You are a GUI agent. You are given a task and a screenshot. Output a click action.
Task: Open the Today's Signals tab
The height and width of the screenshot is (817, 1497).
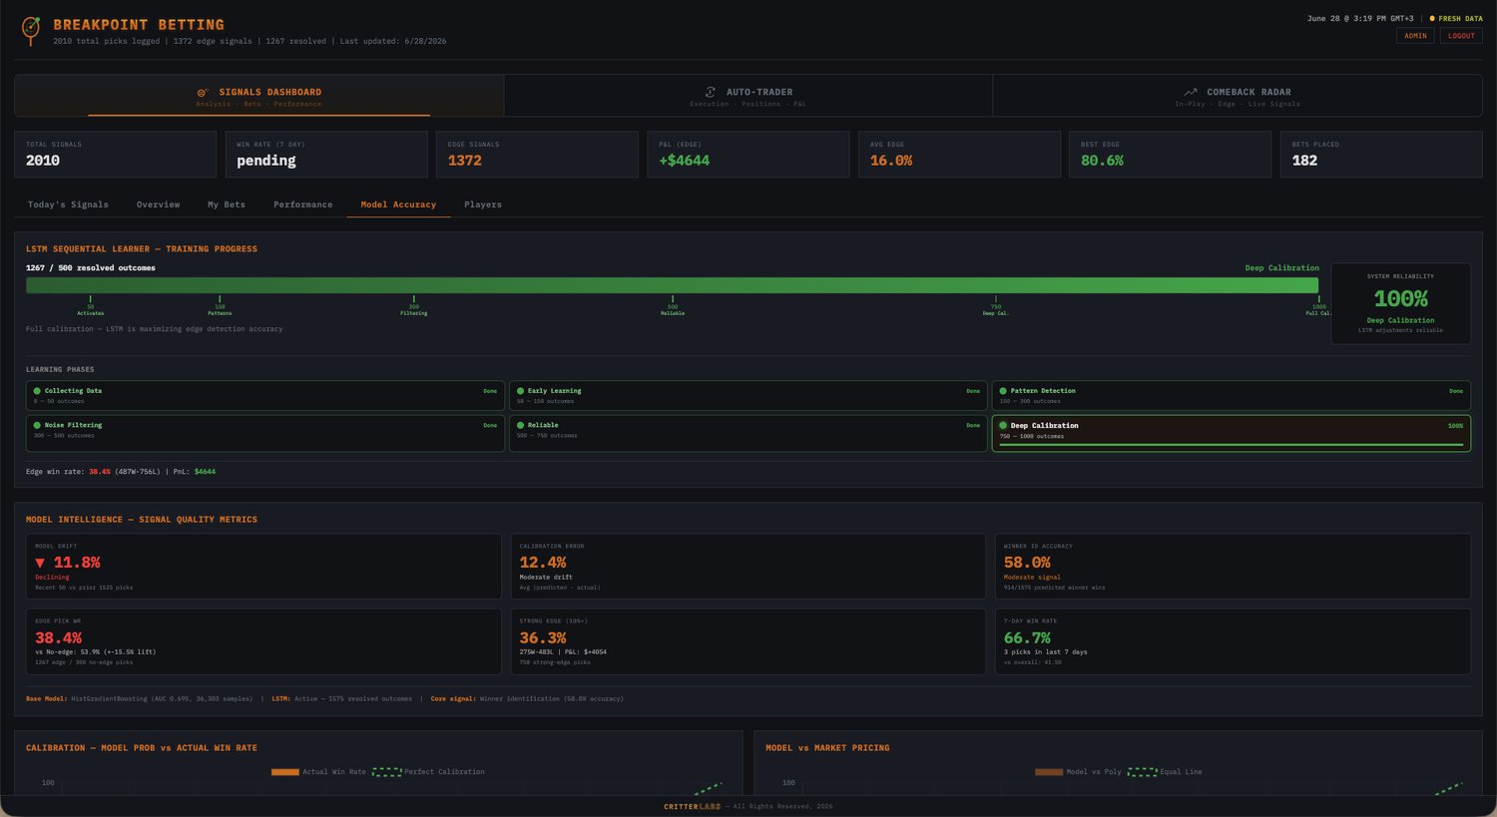[x=68, y=204]
